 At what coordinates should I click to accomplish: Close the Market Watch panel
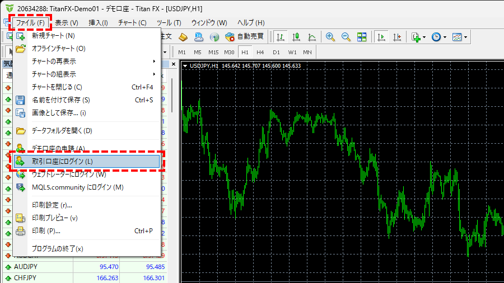tap(174, 64)
